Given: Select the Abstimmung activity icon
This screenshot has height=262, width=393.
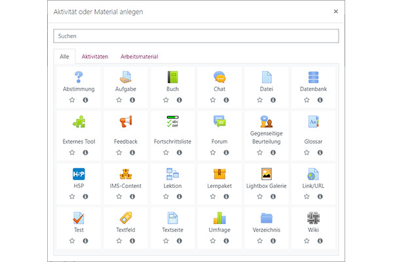Looking at the screenshot, I should click(x=79, y=77).
